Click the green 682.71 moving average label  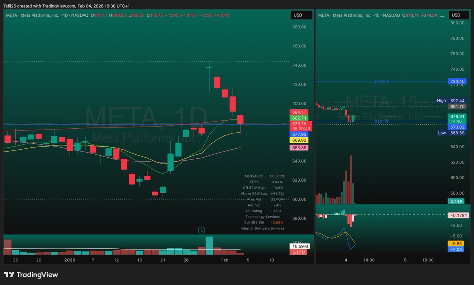[299, 118]
